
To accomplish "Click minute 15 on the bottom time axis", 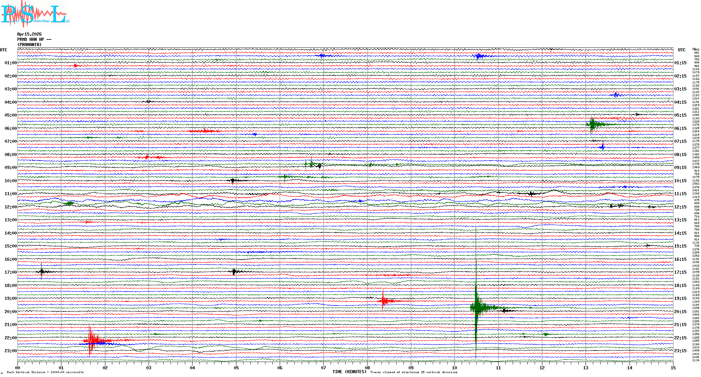I will pos(673,368).
